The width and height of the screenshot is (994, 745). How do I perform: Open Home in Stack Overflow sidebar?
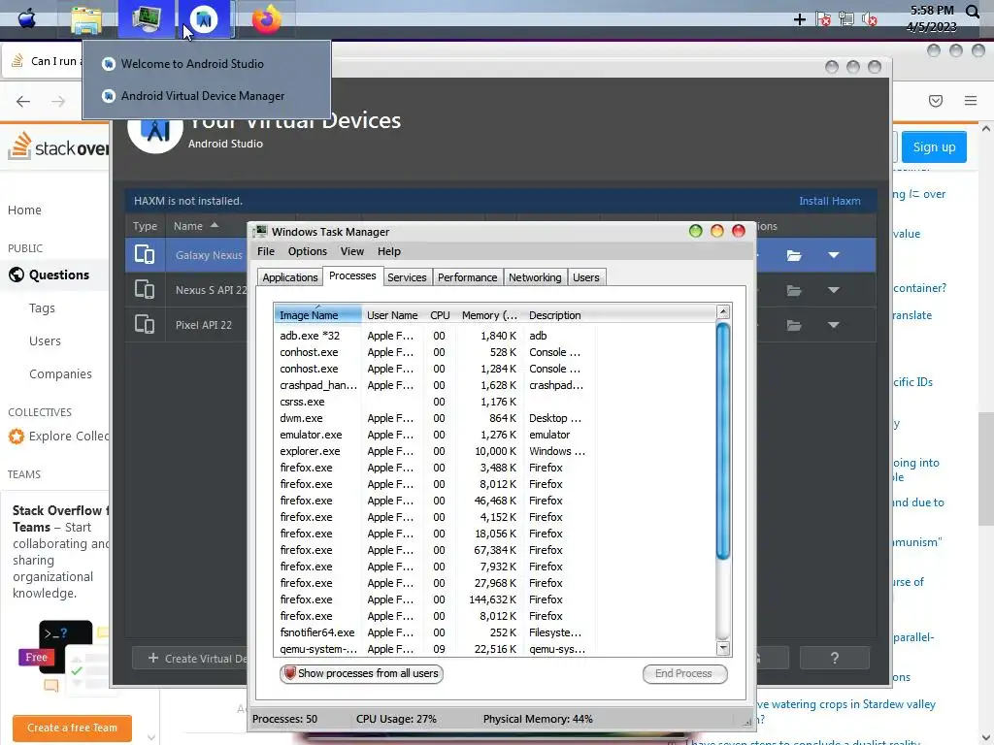pyautogui.click(x=24, y=210)
